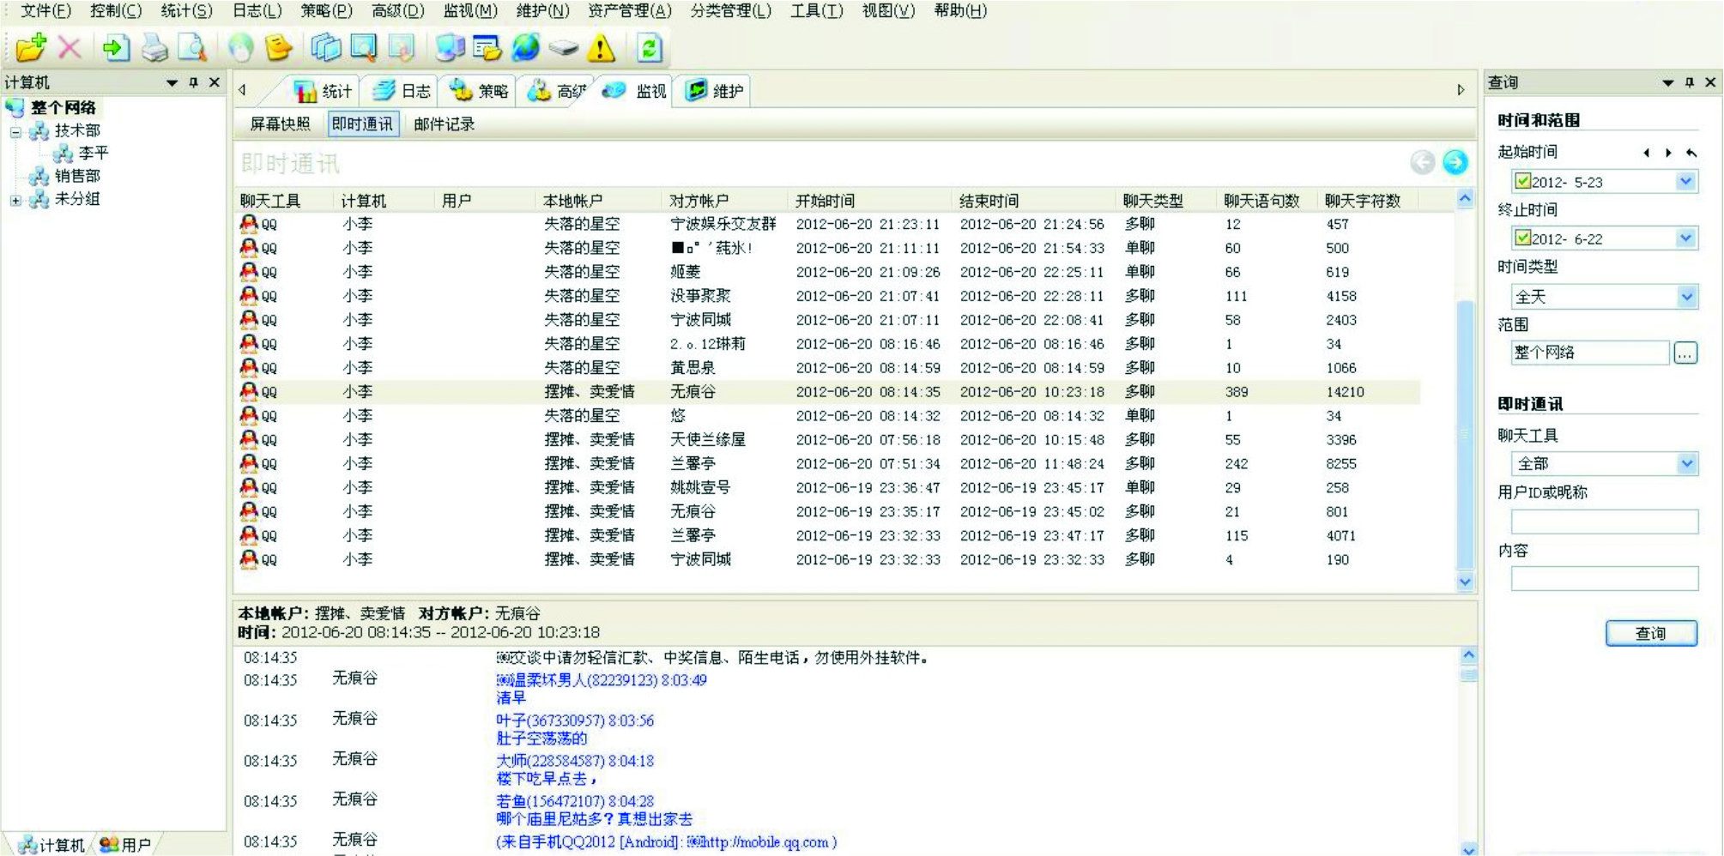1724x856 pixels.
Task: Open print preview magnifier page icon
Action: click(x=192, y=48)
